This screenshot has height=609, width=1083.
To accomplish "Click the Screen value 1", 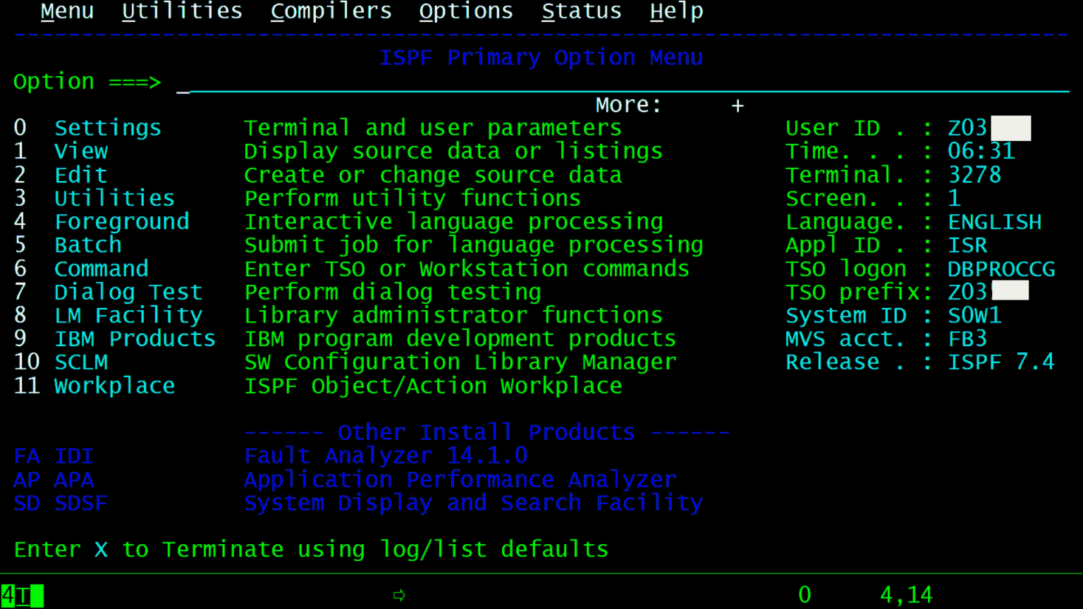I will coord(954,198).
